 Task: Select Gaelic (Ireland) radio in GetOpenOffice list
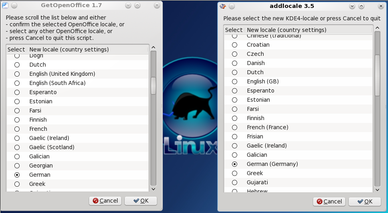[17, 138]
